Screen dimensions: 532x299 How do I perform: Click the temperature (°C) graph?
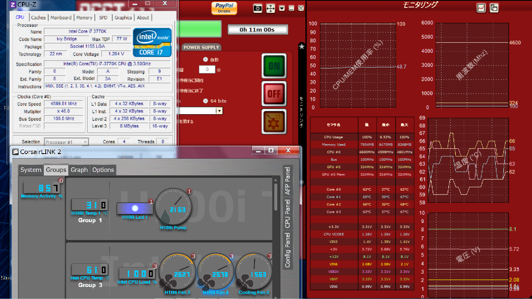click(468, 160)
